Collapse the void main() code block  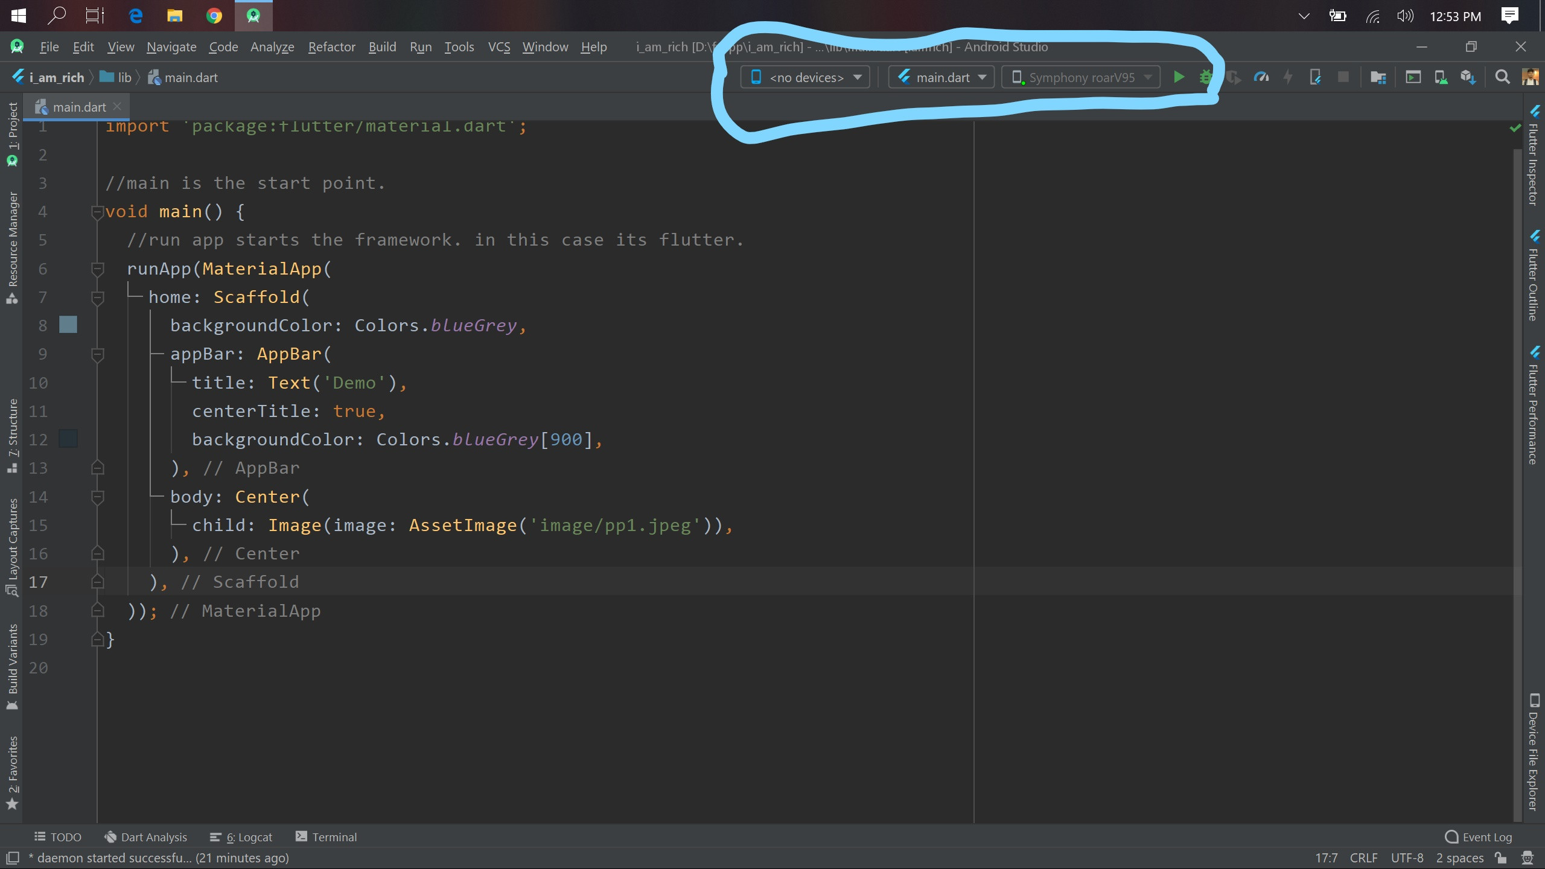97,212
